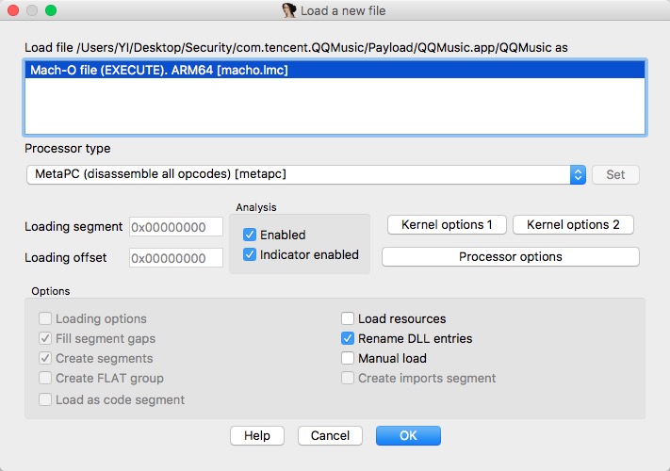Click the Loading segment input field
670x471 pixels.
176,227
